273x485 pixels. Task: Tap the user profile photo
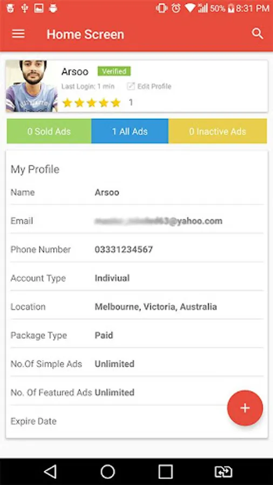pos(32,86)
